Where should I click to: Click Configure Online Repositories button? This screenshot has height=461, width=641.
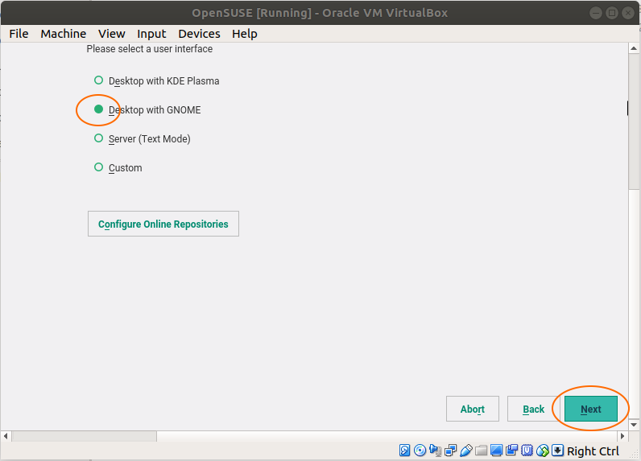(x=163, y=224)
